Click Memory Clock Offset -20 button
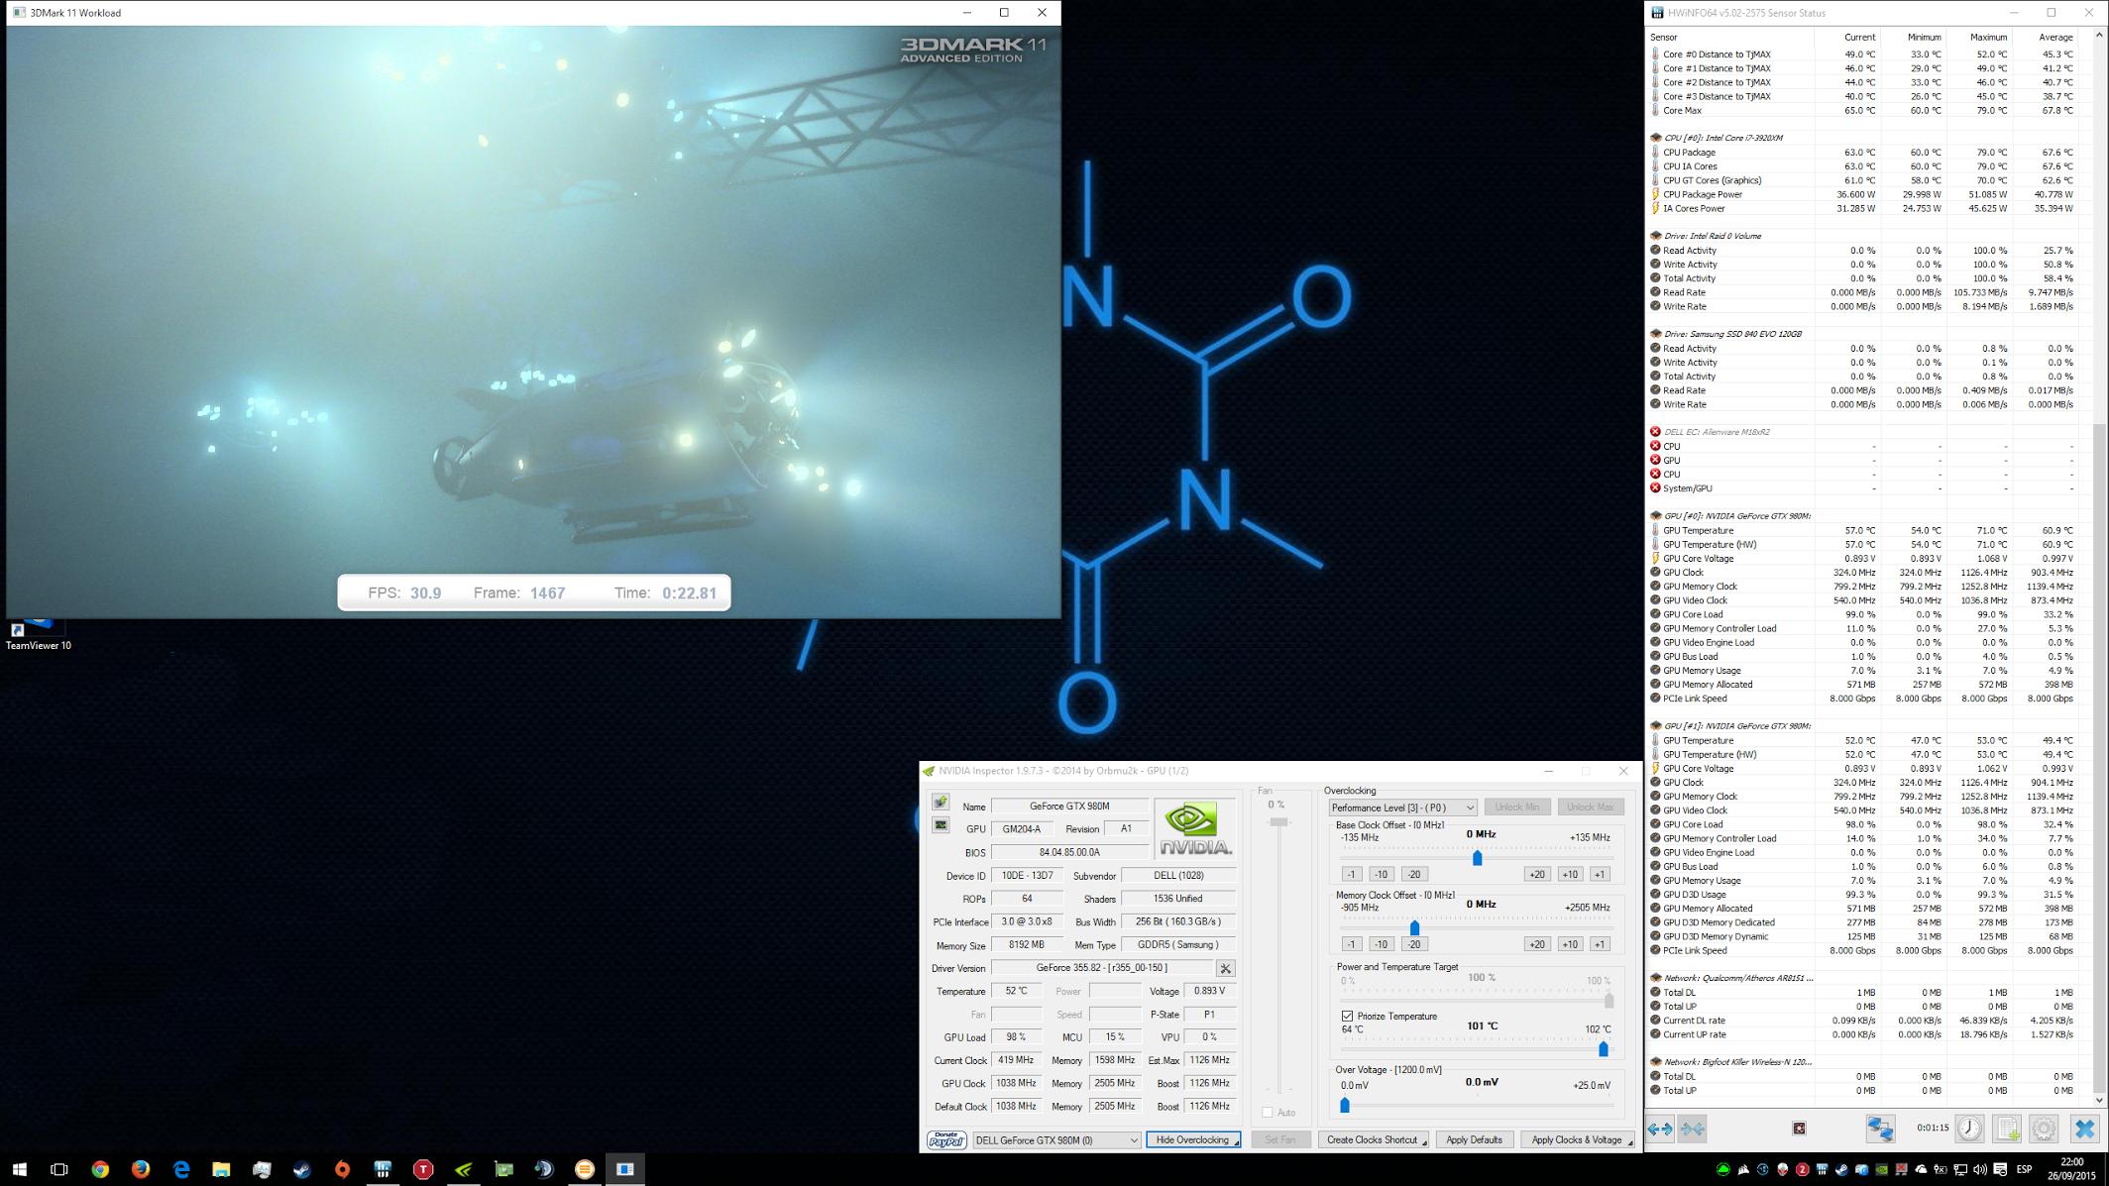The image size is (2109, 1186). point(1413,944)
